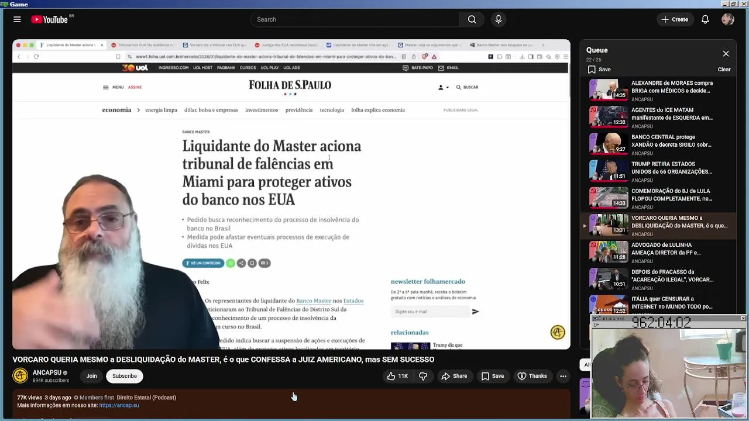Play AGENTES do ICE MATAM video thumbnail
749x421 pixels.
tap(609, 116)
